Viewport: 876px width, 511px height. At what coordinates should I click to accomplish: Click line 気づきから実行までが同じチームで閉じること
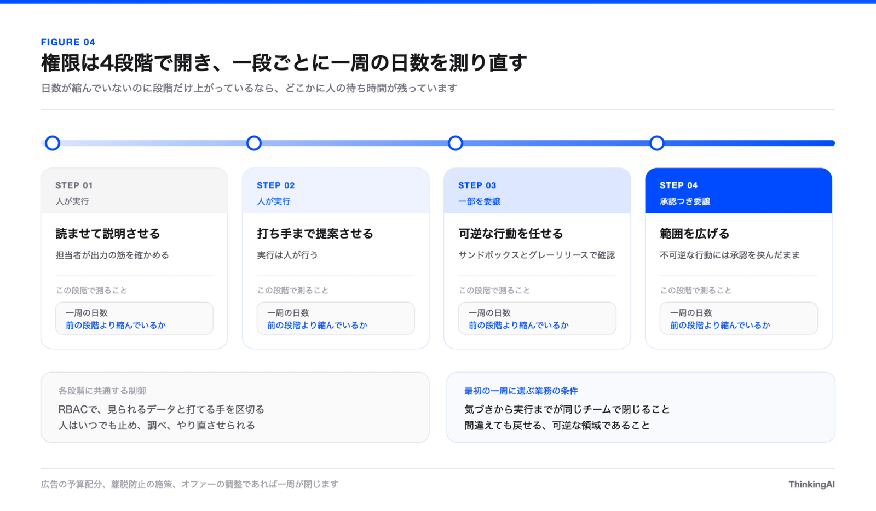click(567, 409)
